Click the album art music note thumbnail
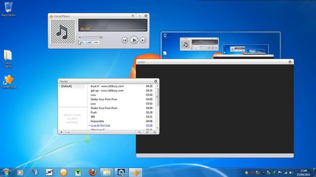Viewport: 316px width, 177px height. click(63, 31)
